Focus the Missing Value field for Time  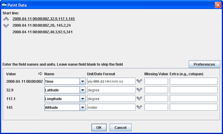tap(156, 81)
